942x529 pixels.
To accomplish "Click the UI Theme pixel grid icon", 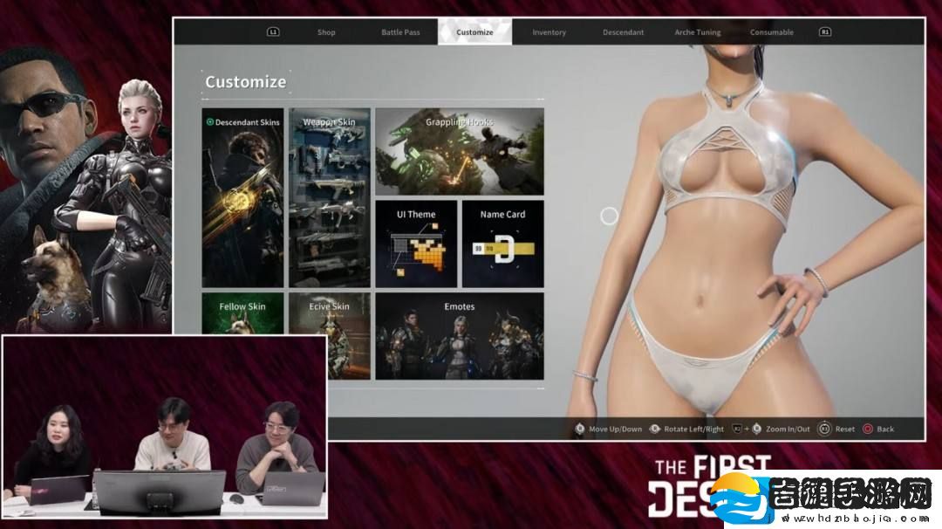I will click(419, 250).
